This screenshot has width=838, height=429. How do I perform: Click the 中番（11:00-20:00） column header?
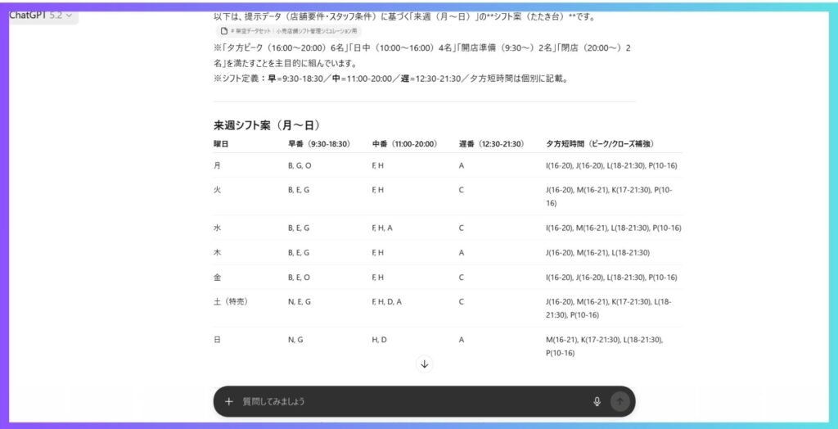tap(405, 143)
